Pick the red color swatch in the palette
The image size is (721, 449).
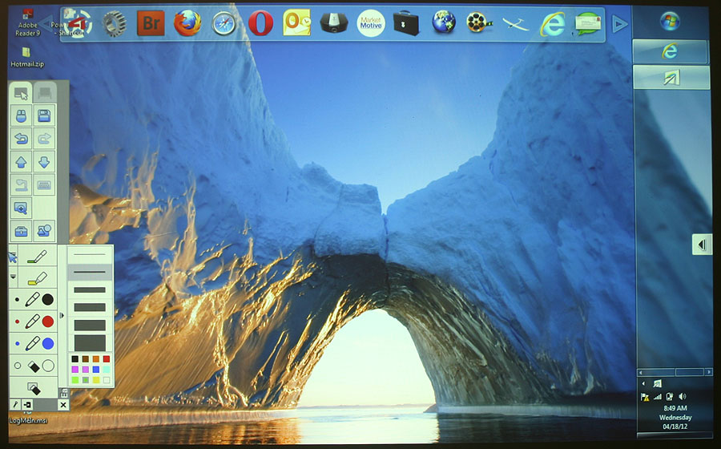pyautogui.click(x=107, y=359)
